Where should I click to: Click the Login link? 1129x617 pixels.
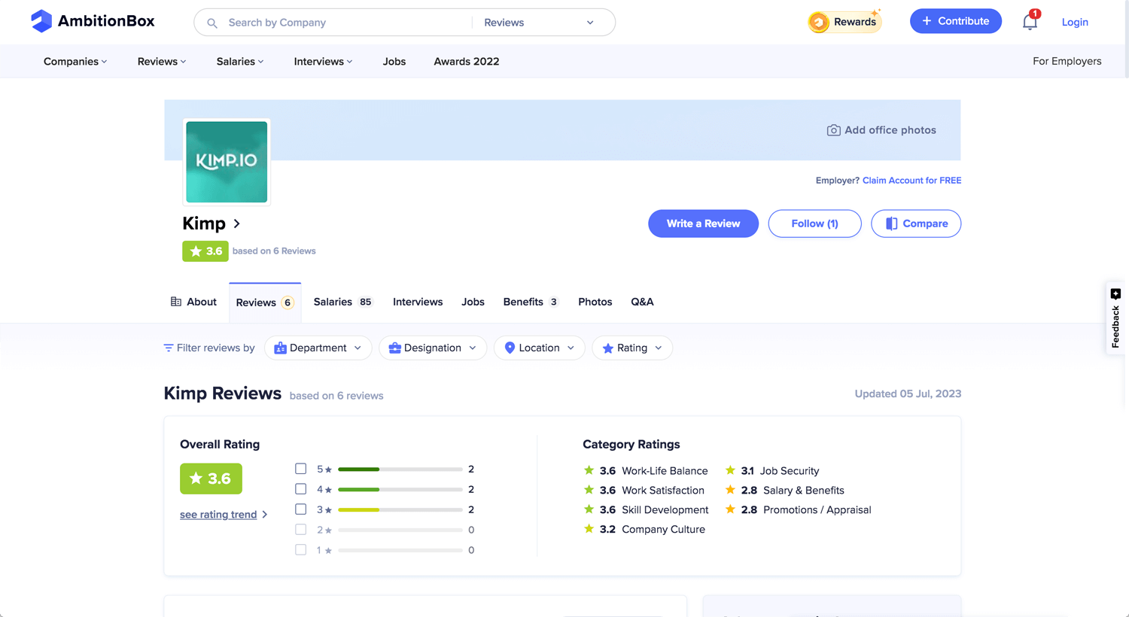point(1075,22)
